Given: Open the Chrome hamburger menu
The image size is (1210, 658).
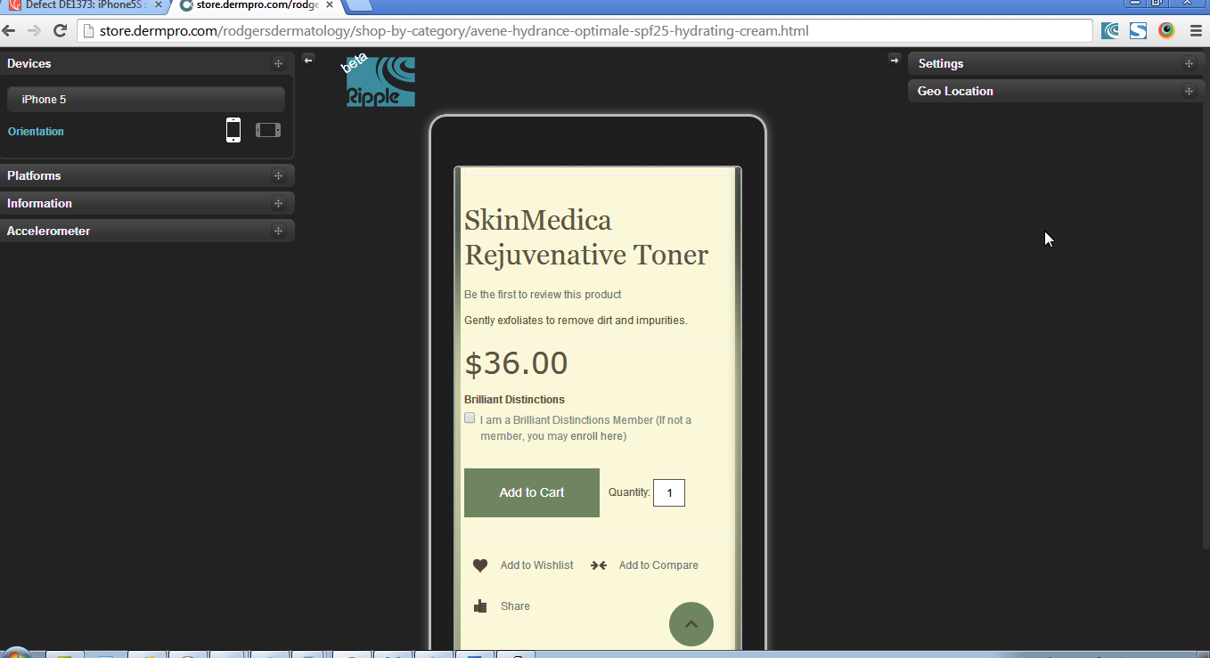Looking at the screenshot, I should [1196, 31].
